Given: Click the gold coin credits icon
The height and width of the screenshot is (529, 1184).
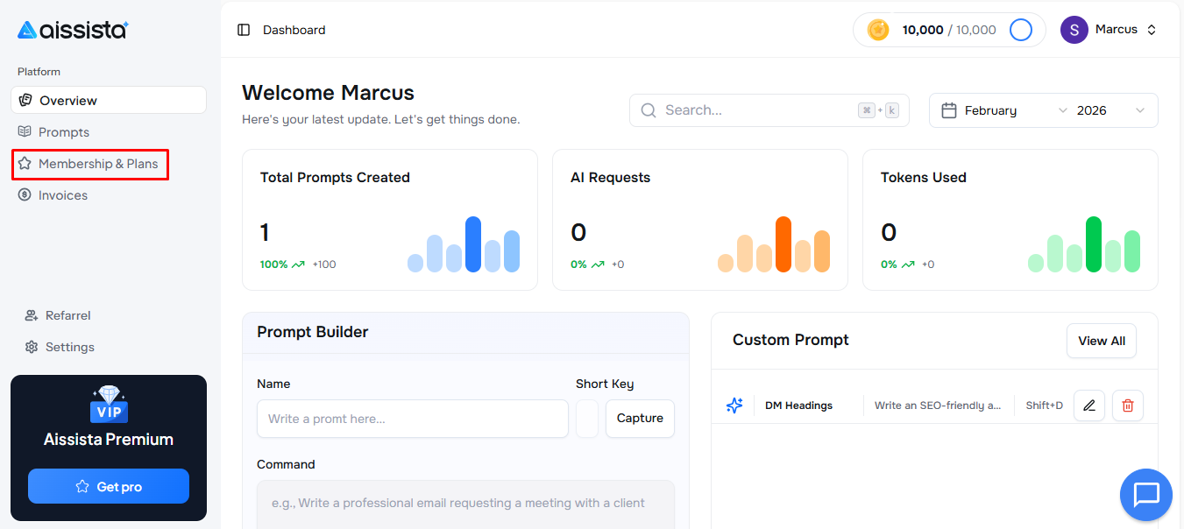Looking at the screenshot, I should click(x=877, y=30).
